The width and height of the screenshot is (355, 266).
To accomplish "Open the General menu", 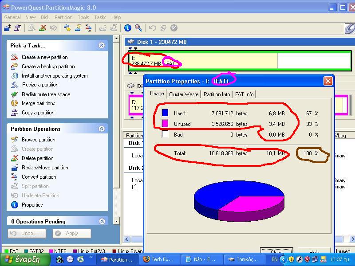I will pos(12,17).
